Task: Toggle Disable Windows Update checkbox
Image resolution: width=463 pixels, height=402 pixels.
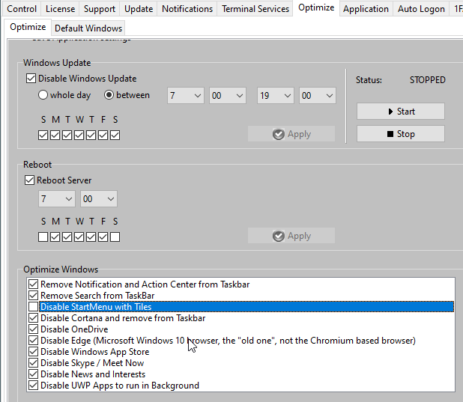Action: click(x=31, y=79)
